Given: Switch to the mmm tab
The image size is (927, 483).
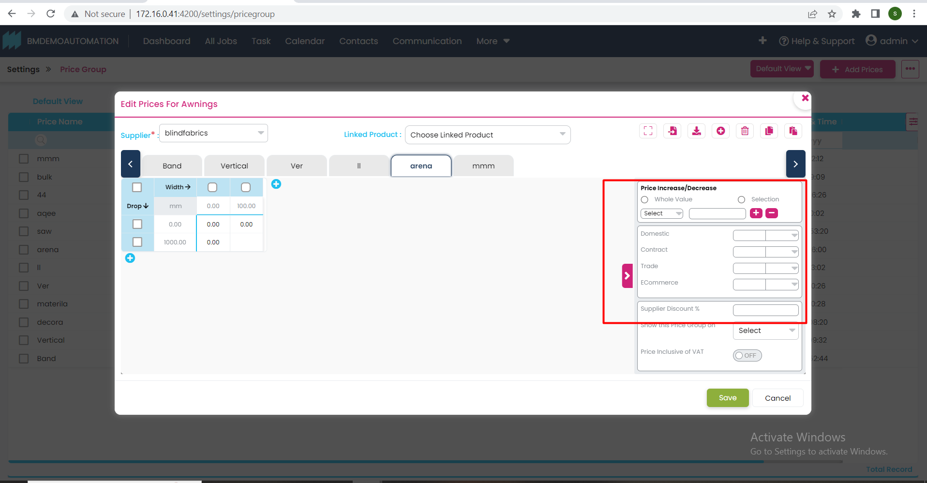Looking at the screenshot, I should tap(483, 166).
